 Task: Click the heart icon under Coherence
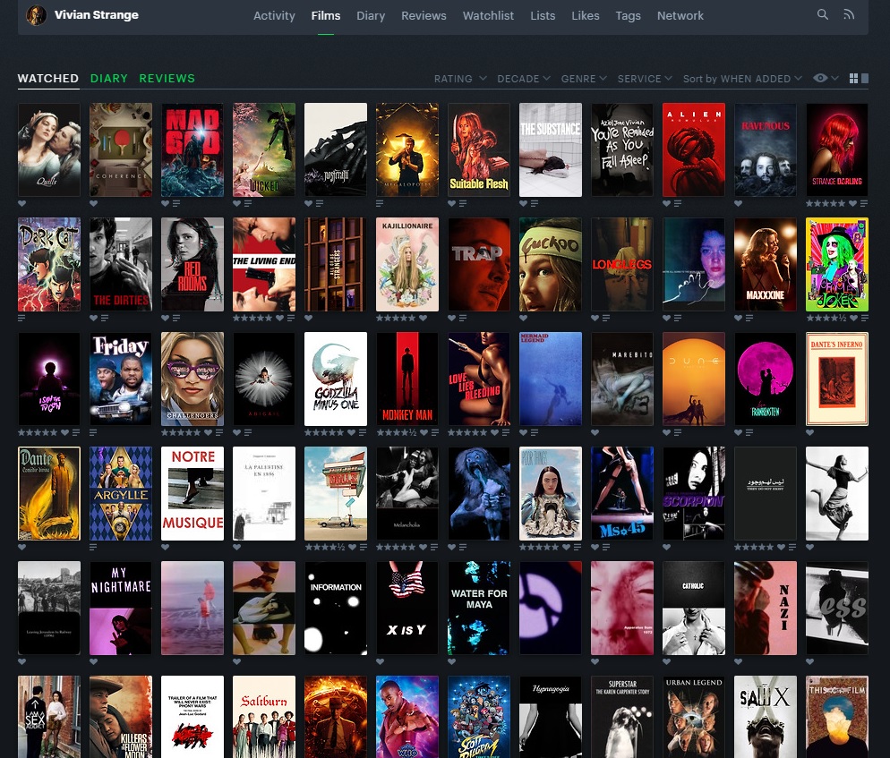point(93,203)
